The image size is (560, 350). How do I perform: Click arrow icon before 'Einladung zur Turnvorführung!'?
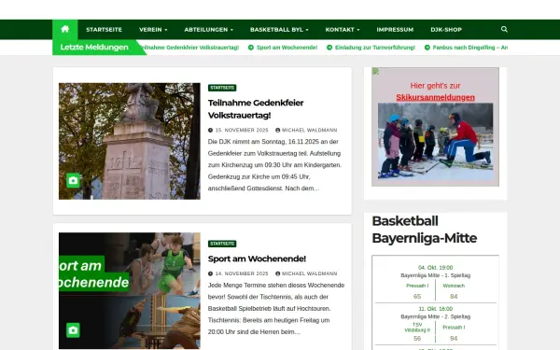coord(329,48)
